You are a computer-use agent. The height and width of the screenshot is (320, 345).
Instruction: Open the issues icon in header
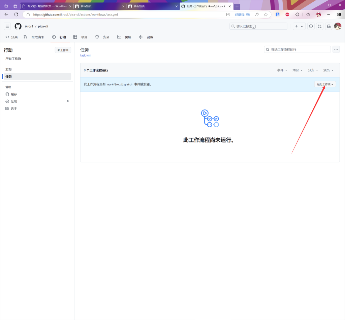[x=311, y=26]
